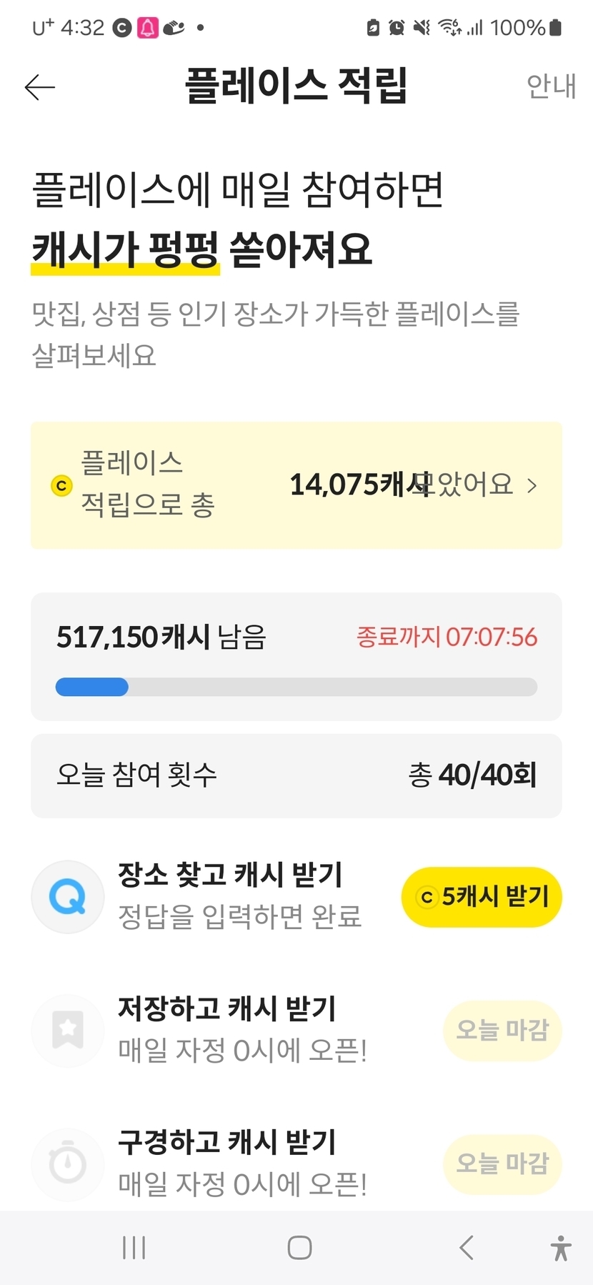Tap 오늘 마감 button for 저장하고
The image size is (593, 1285).
pyautogui.click(x=502, y=1031)
